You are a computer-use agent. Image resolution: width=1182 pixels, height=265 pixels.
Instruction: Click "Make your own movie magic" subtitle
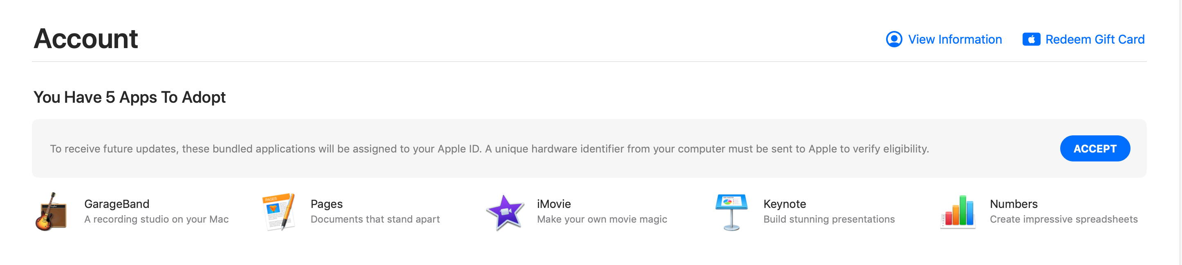pos(602,219)
